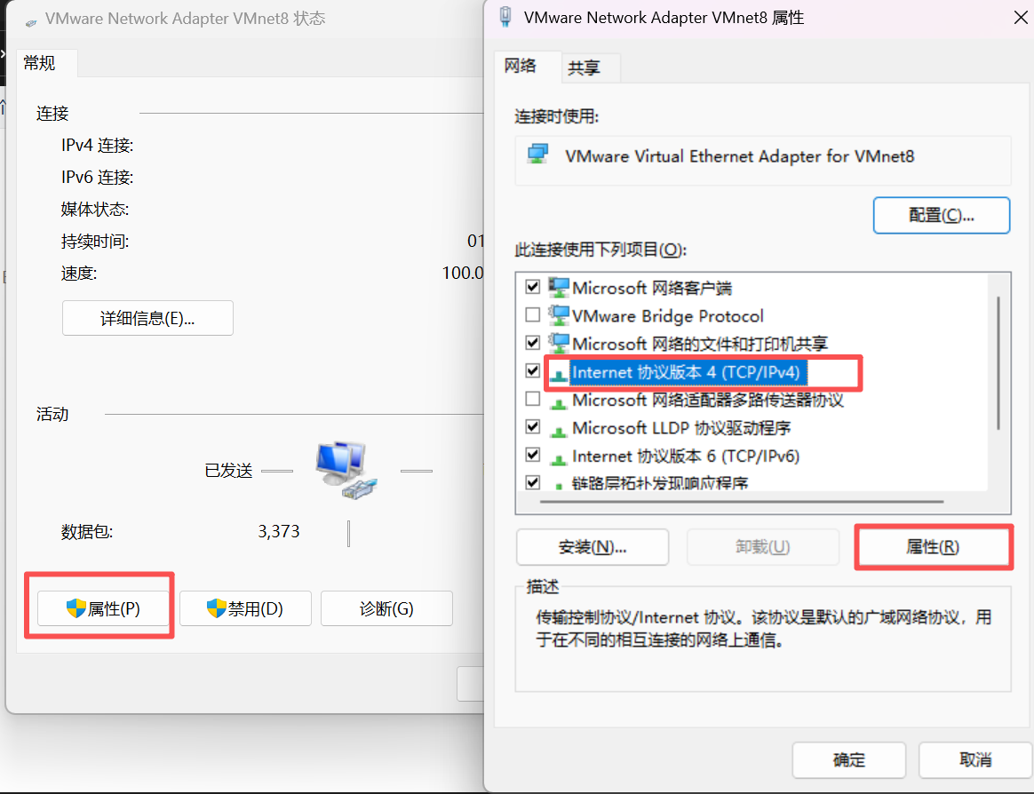Click the shield icon on 禁用(D) button
Image resolution: width=1034 pixels, height=794 pixels.
coord(216,608)
